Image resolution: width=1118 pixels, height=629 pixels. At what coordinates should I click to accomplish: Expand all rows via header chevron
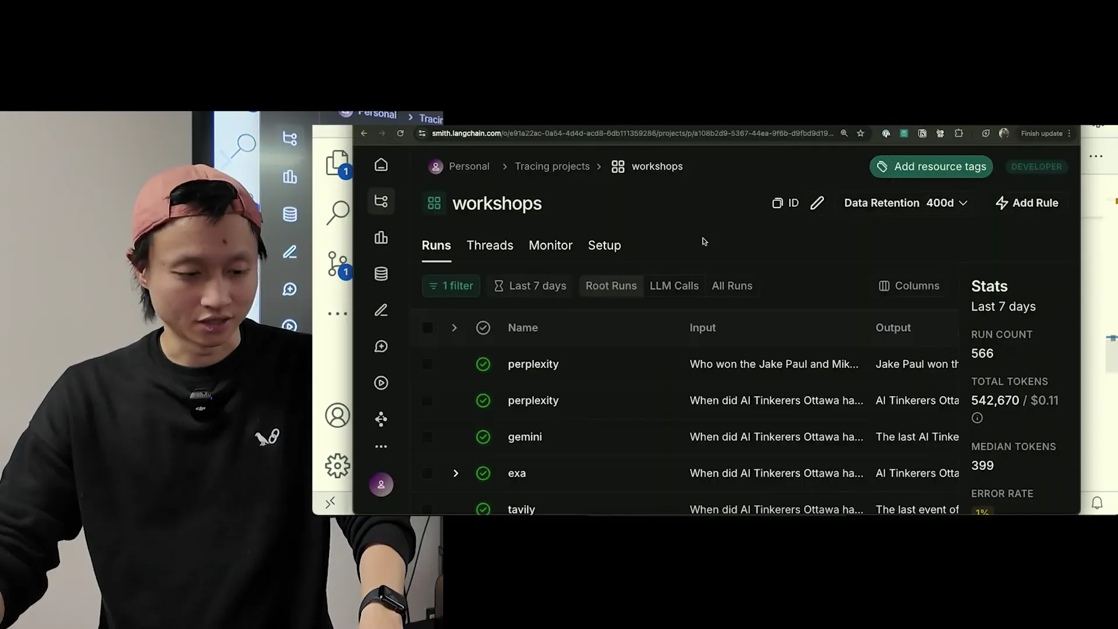tap(454, 328)
